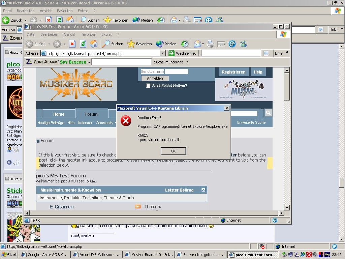Click the History icon in the front IE toolbar
The image size is (345, 259).
click(184, 44)
